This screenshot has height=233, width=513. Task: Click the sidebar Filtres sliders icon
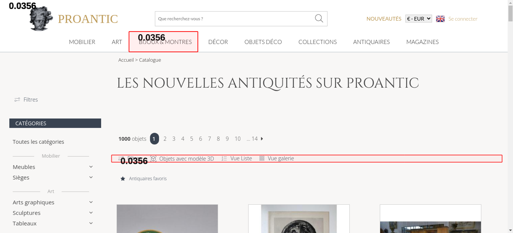tap(17, 100)
